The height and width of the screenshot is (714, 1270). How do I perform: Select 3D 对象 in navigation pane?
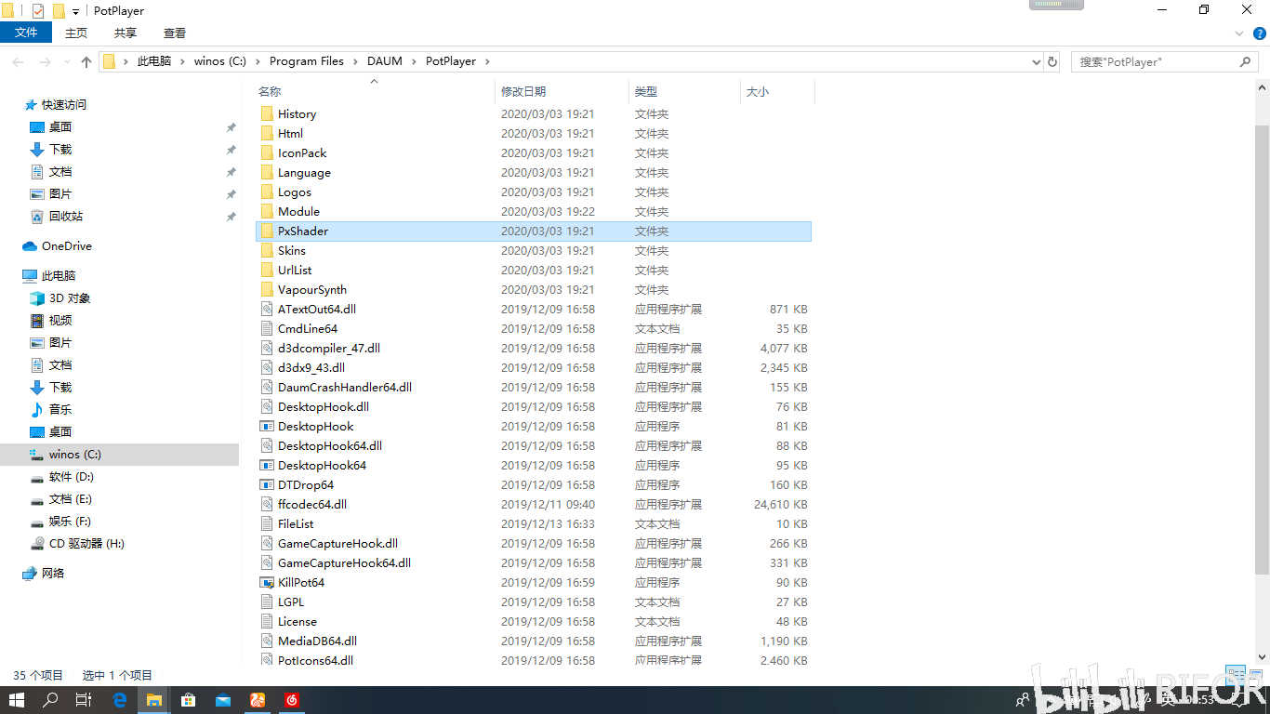[x=60, y=298]
